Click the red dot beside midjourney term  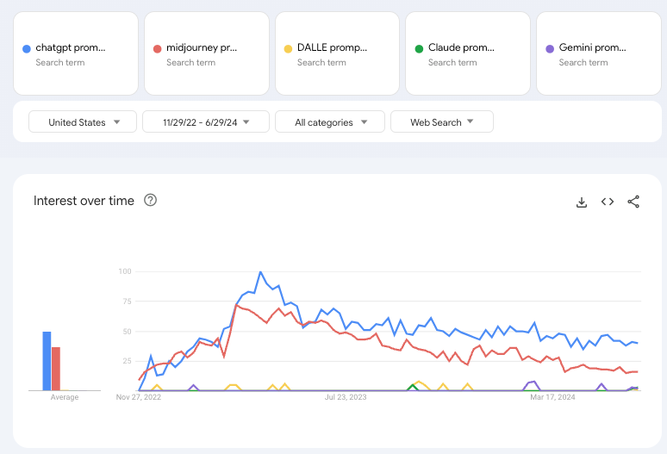pyautogui.click(x=158, y=48)
